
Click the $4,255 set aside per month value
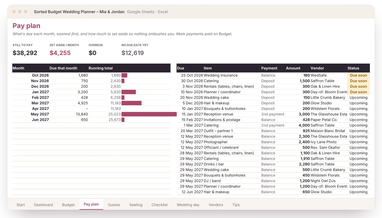(x=60, y=53)
